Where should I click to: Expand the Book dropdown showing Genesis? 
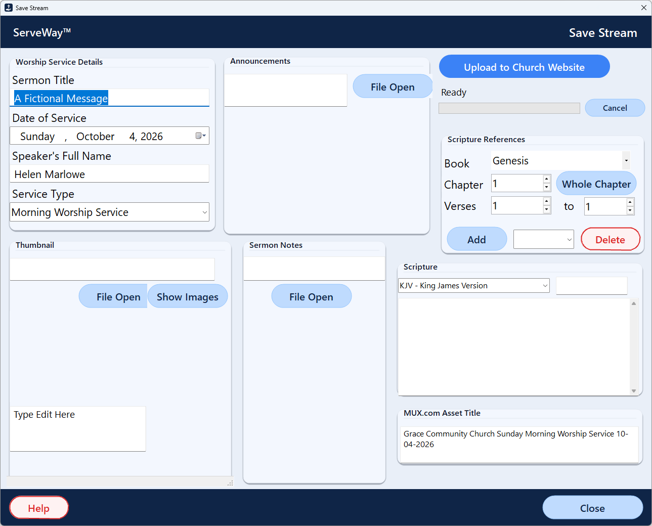[626, 161]
